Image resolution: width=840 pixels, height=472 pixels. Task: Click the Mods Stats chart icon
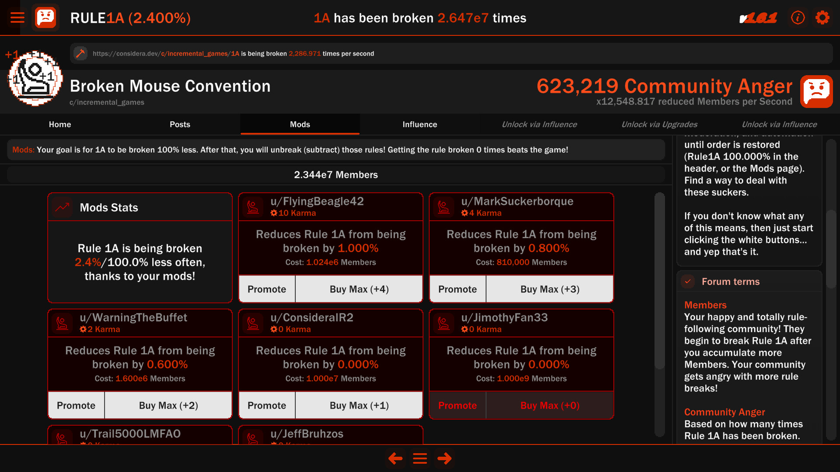62,207
